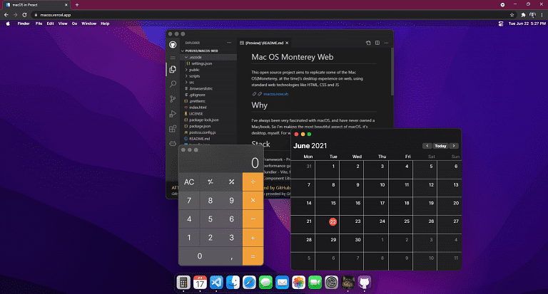Close the README.md preview tab
The height and width of the screenshot is (294, 548).
pos(287,43)
